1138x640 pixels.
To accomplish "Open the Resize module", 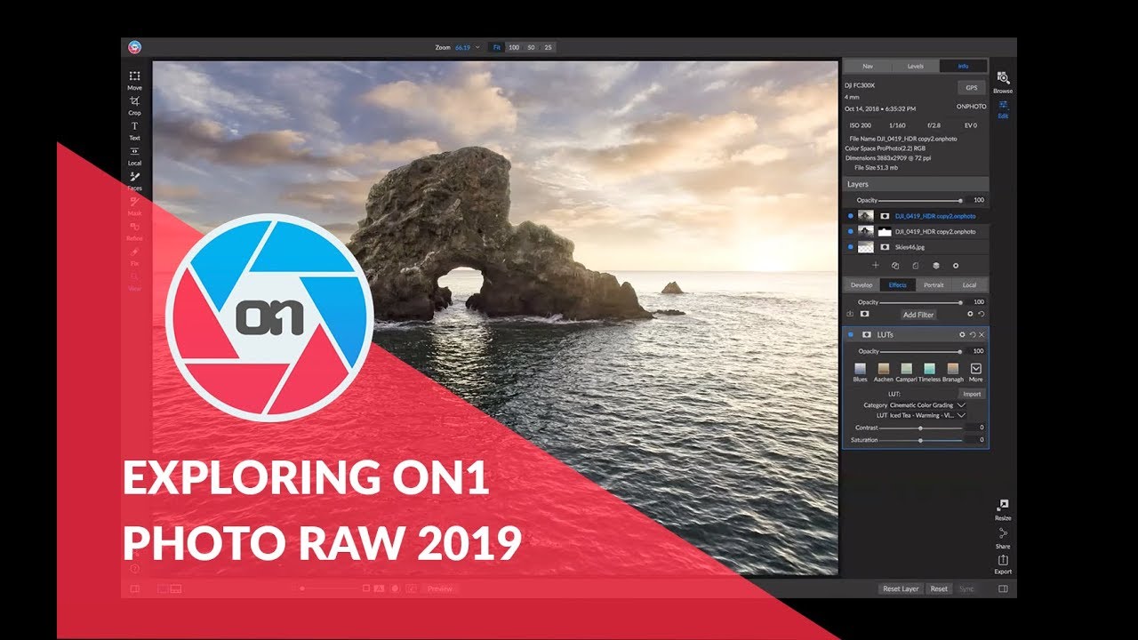I will coord(1003,509).
